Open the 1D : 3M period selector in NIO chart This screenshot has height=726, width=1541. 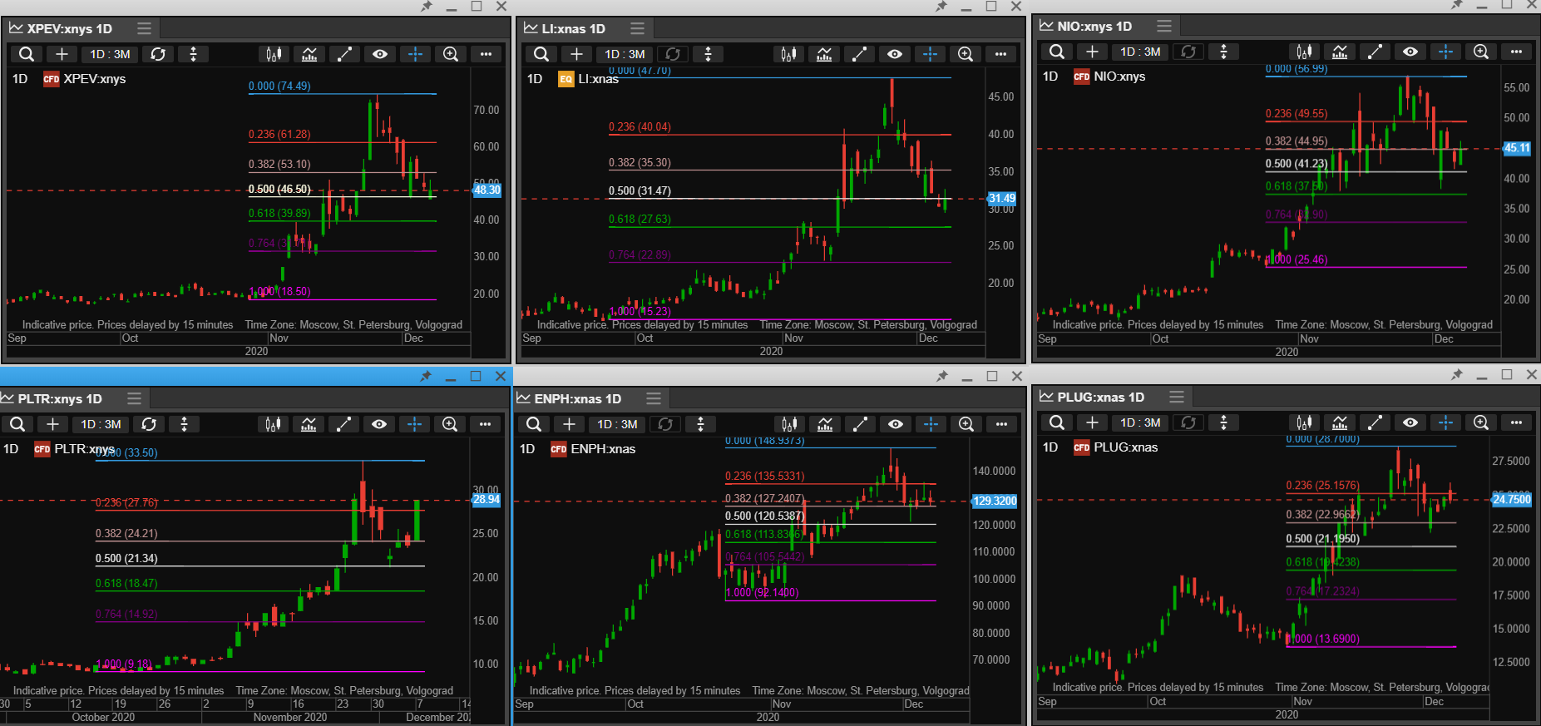pyautogui.click(x=1140, y=52)
